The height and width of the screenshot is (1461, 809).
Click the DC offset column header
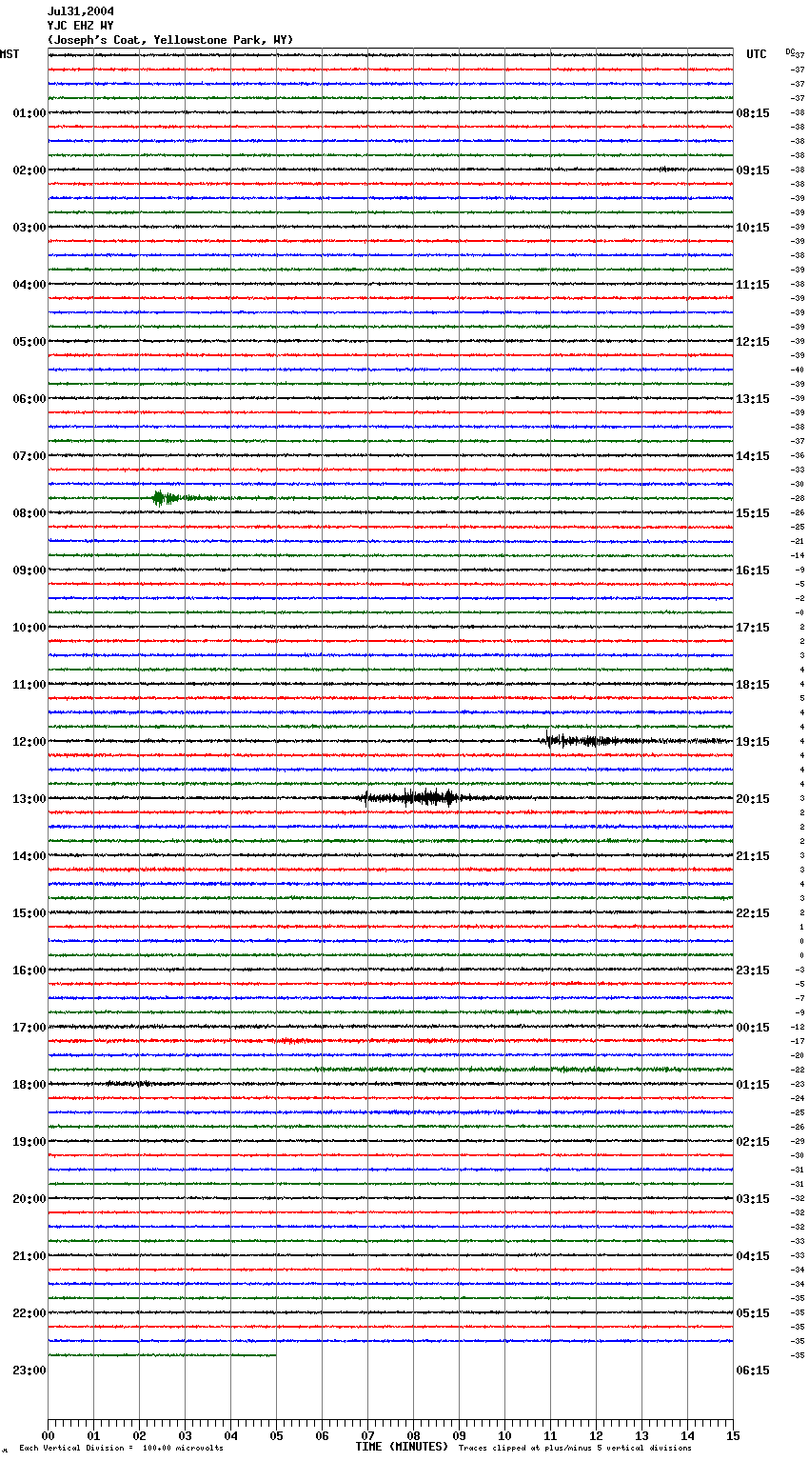[x=790, y=51]
